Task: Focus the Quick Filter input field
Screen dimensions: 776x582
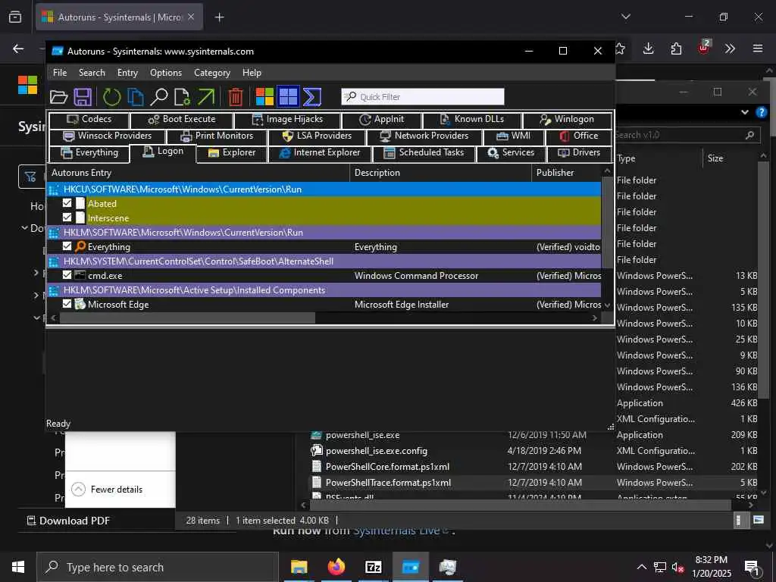Action: tap(423, 96)
